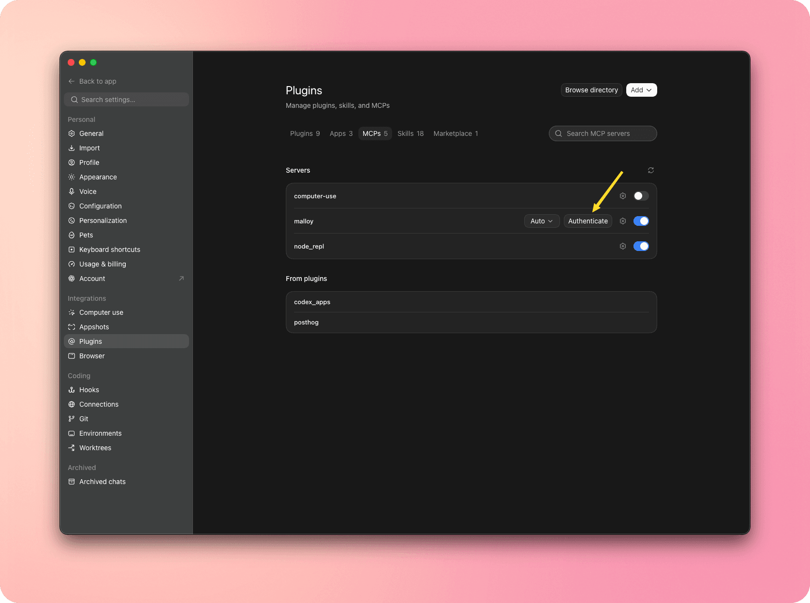Click the Environments monitor icon
This screenshot has width=810, height=603.
click(72, 433)
